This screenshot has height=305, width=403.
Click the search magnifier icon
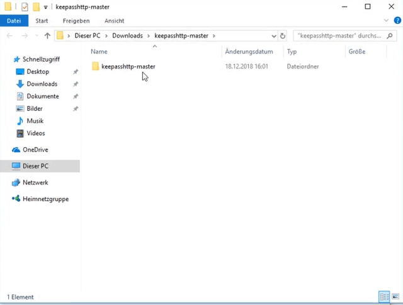pyautogui.click(x=390, y=36)
